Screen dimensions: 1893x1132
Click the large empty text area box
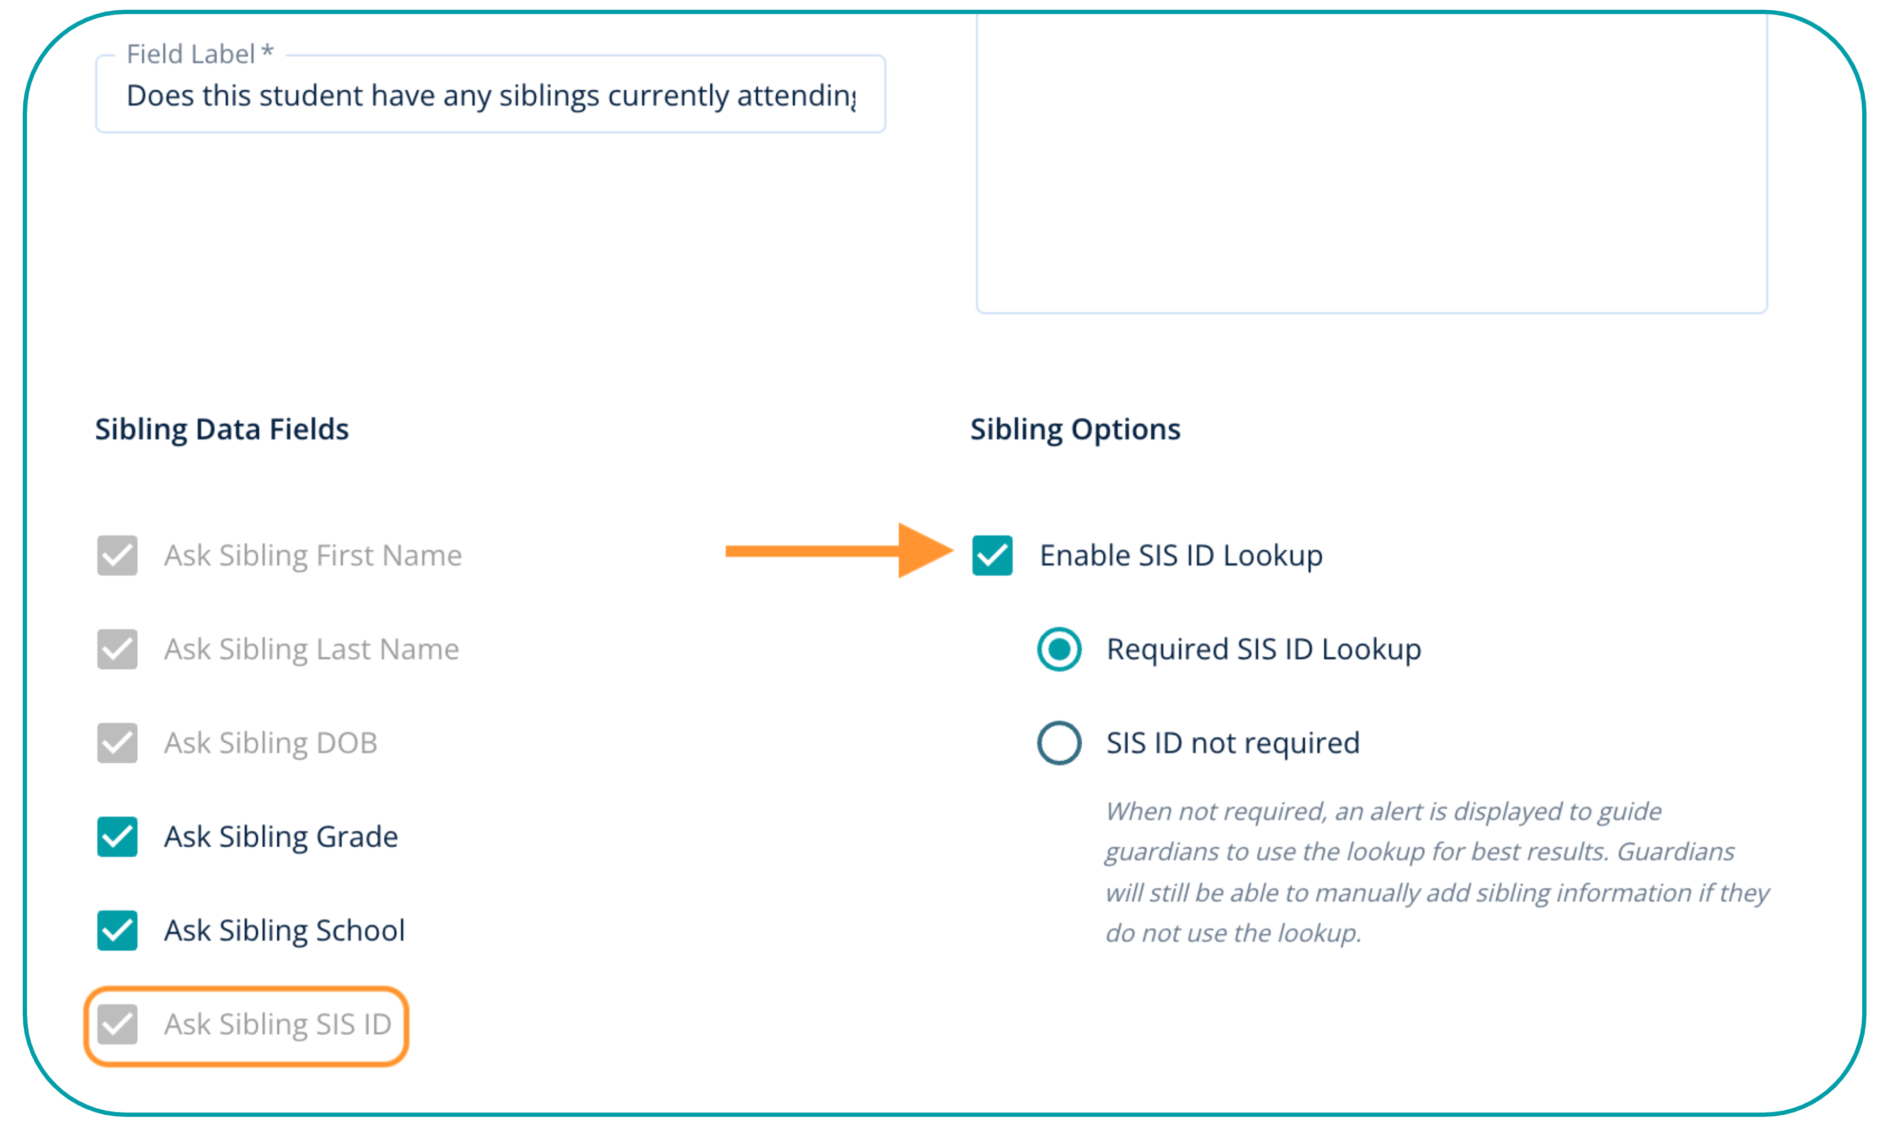[x=1370, y=164]
